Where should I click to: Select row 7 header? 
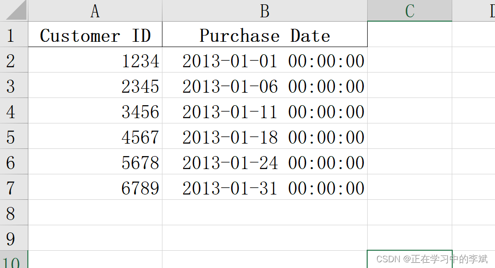(14, 187)
